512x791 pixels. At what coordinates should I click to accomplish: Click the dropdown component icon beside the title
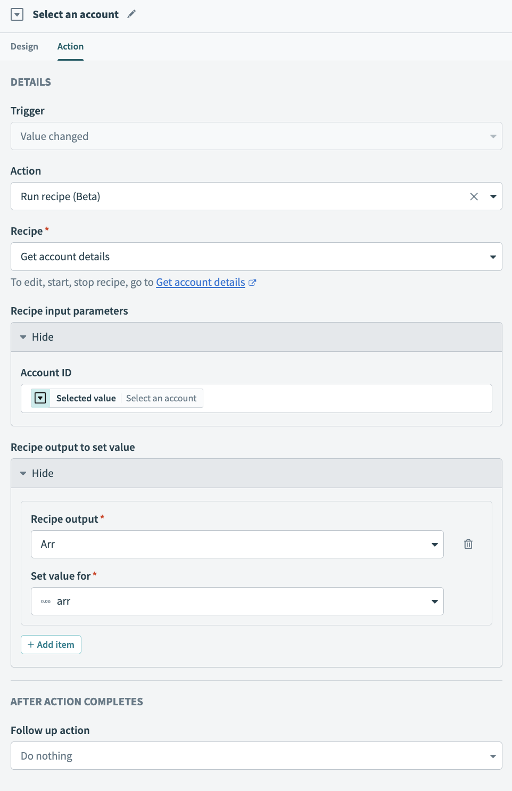click(18, 14)
